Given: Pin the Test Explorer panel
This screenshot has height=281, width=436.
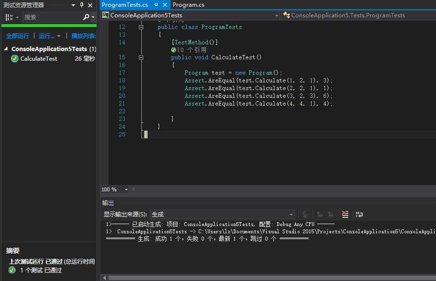Looking at the screenshot, I should [82, 5].
